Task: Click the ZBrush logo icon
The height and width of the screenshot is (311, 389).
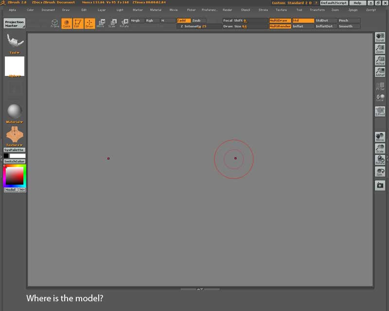Action: point(3,3)
